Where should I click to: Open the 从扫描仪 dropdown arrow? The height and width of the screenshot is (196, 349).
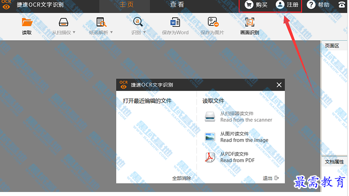coord(74,33)
